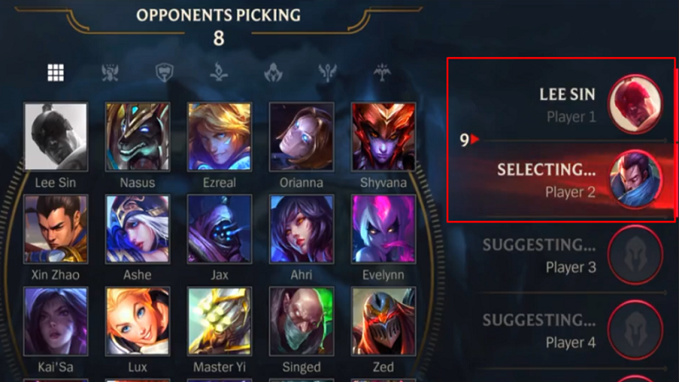
Task: Filter champions by Marksman bow icon
Action: tap(382, 72)
